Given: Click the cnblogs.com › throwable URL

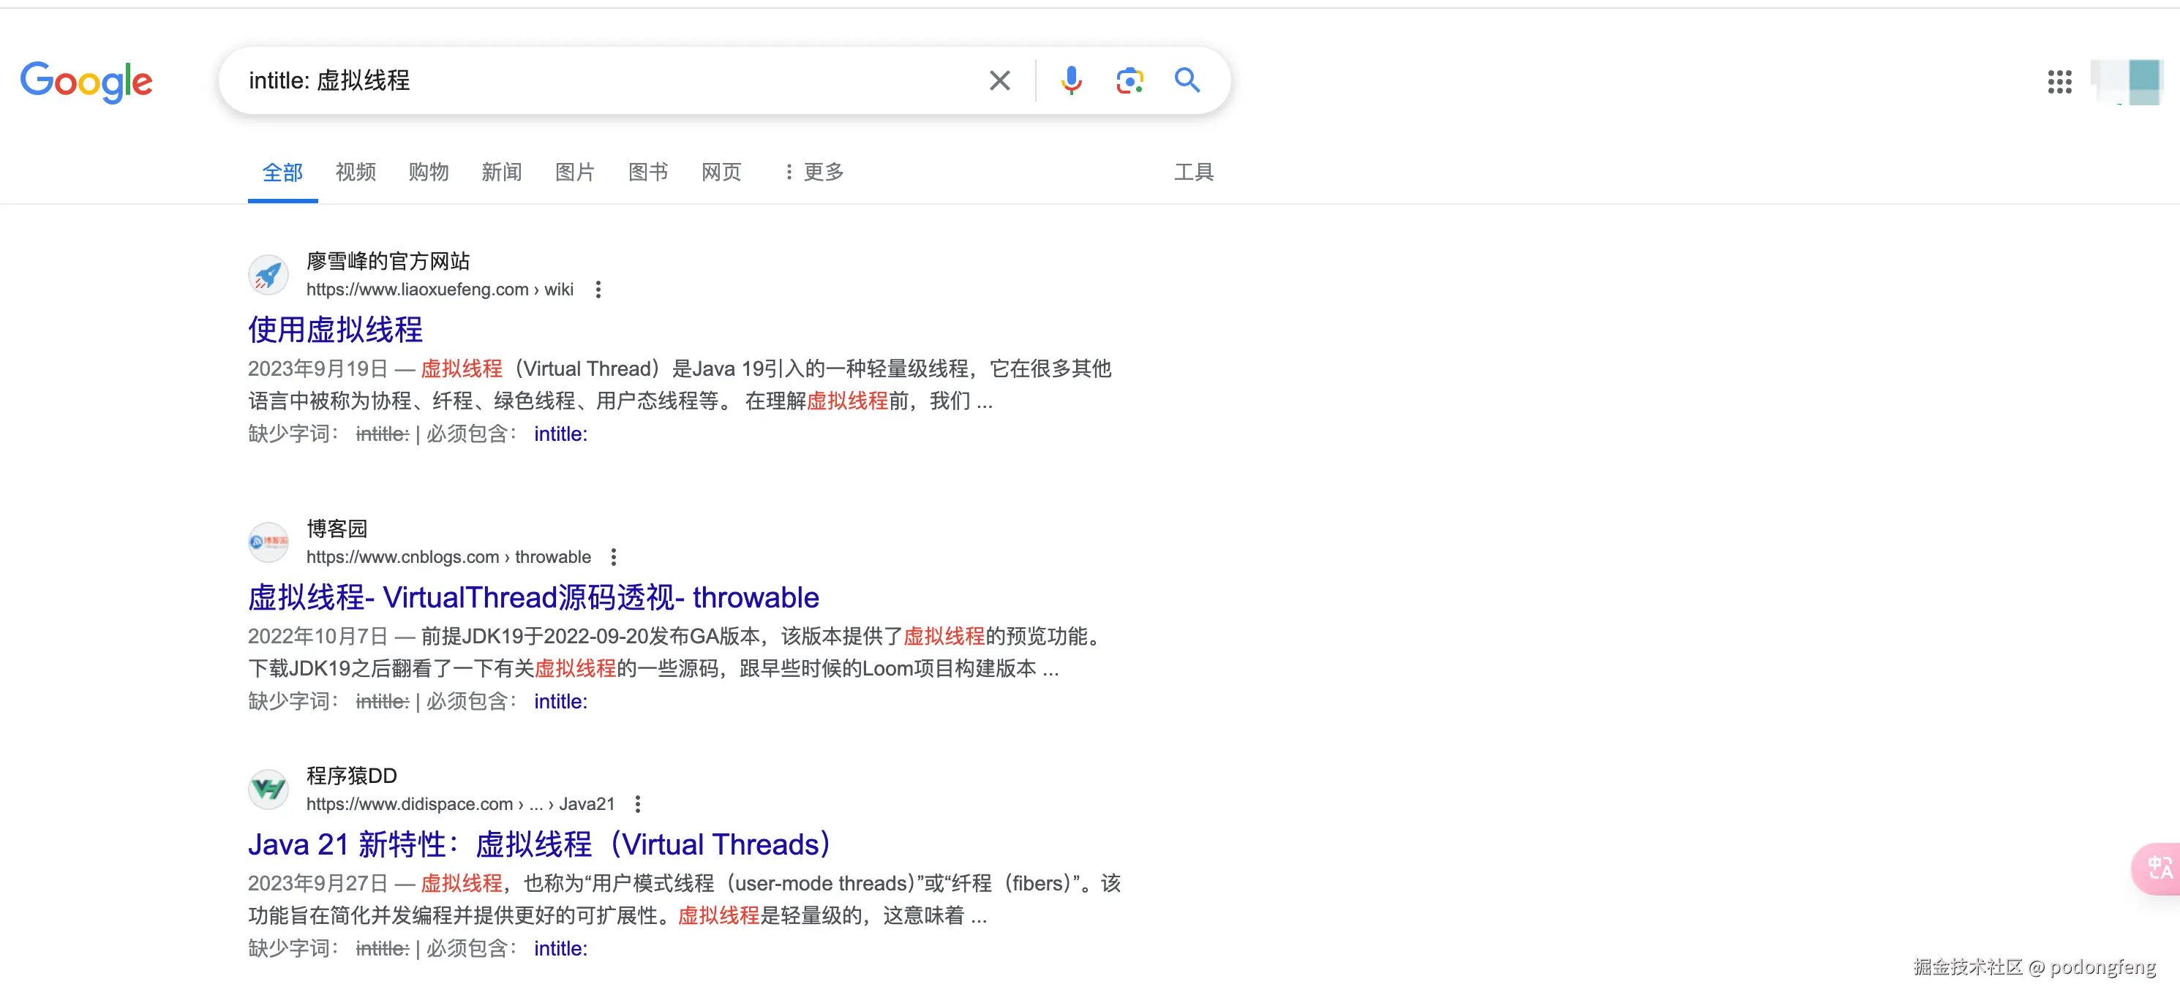Looking at the screenshot, I should [448, 556].
